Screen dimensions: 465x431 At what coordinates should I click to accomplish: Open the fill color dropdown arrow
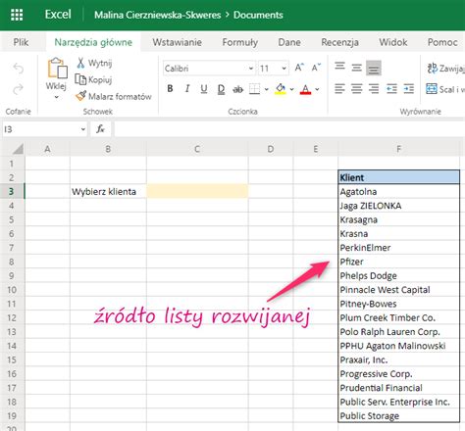[x=291, y=89]
